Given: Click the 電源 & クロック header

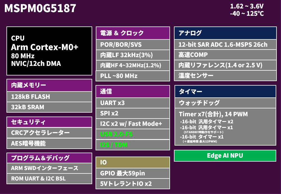Looking at the screenshot, I should click(133, 33).
